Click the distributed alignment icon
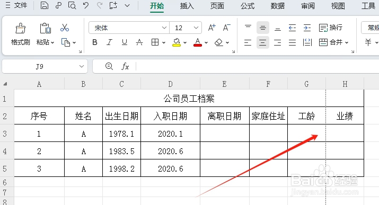 click(x=307, y=42)
